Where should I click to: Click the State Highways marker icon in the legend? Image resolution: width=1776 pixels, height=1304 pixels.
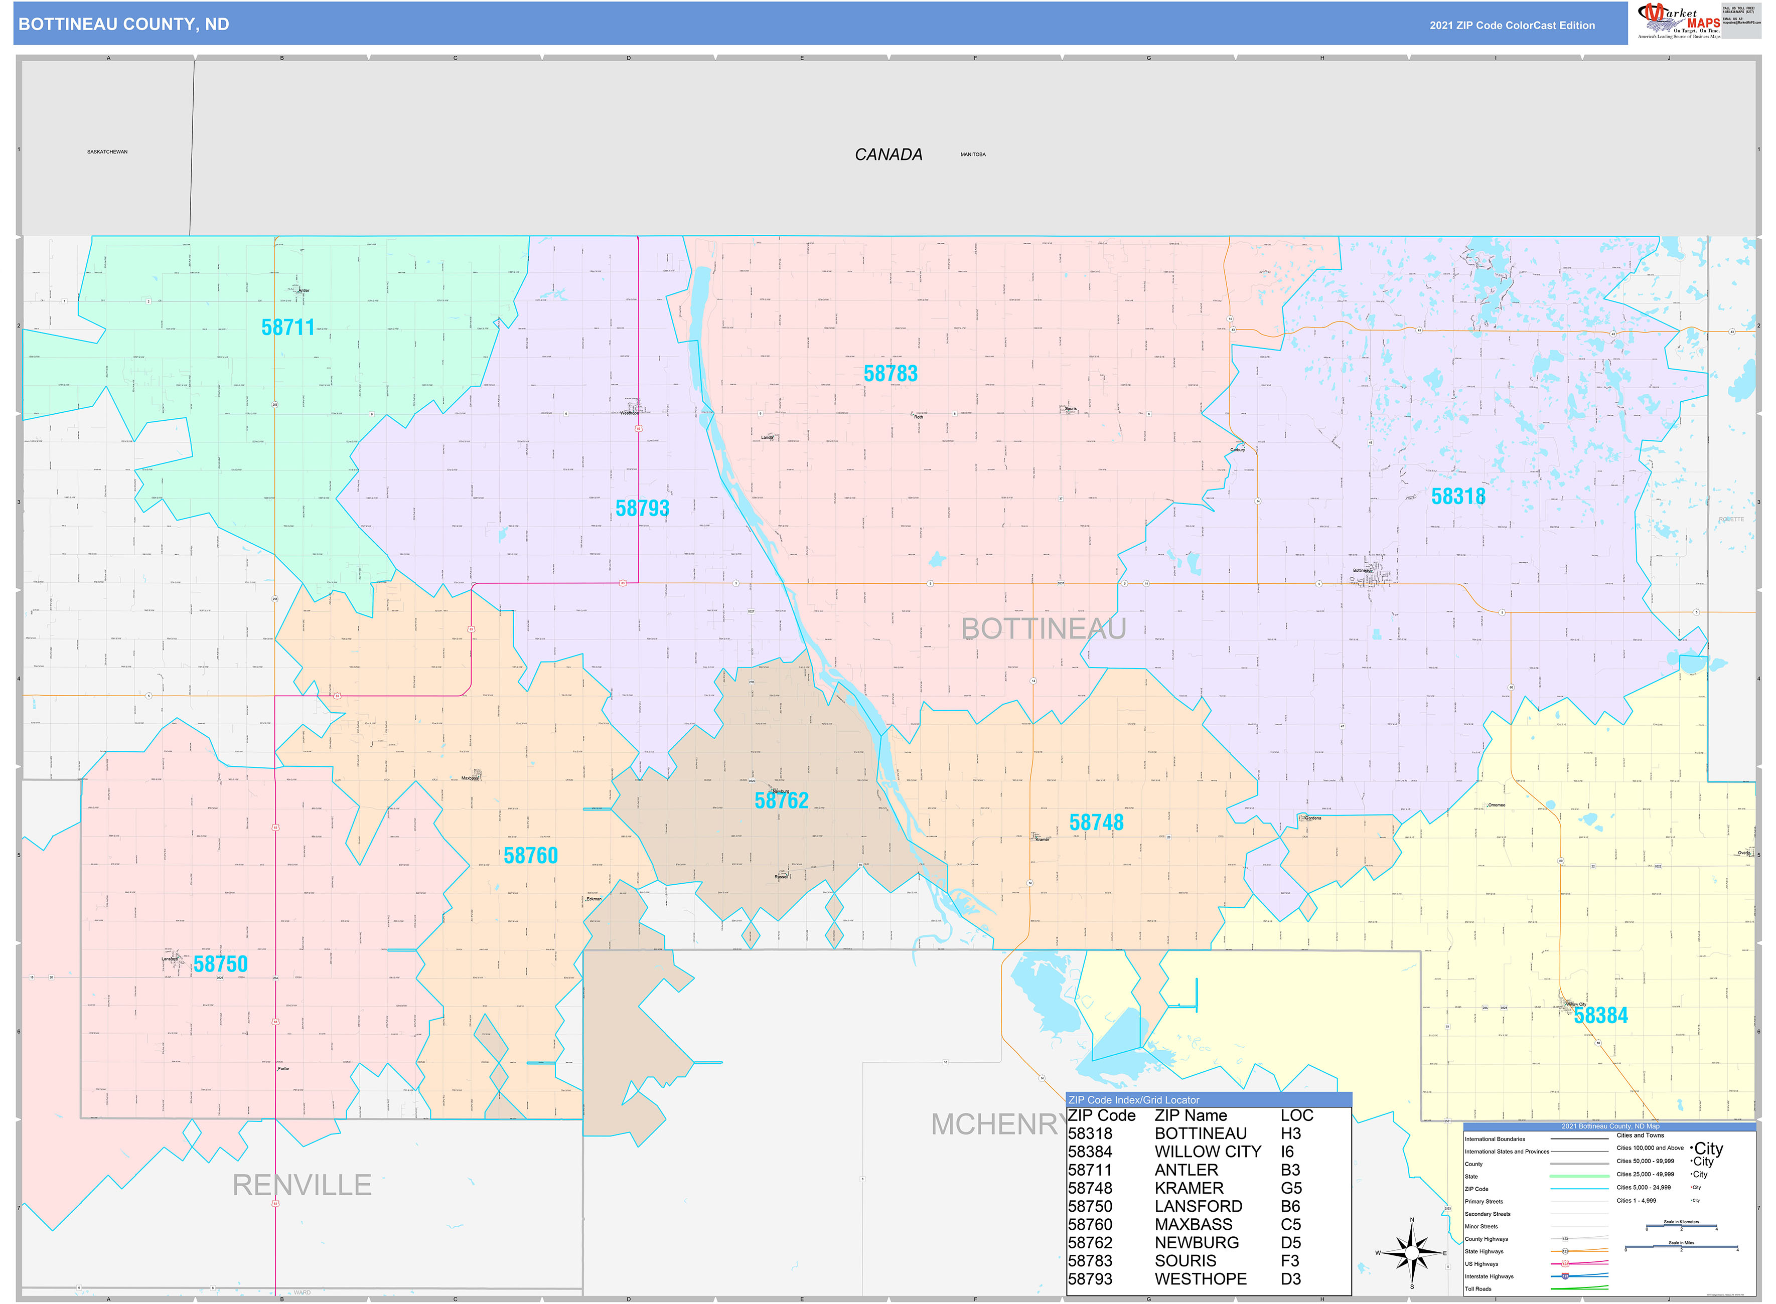(1566, 1251)
